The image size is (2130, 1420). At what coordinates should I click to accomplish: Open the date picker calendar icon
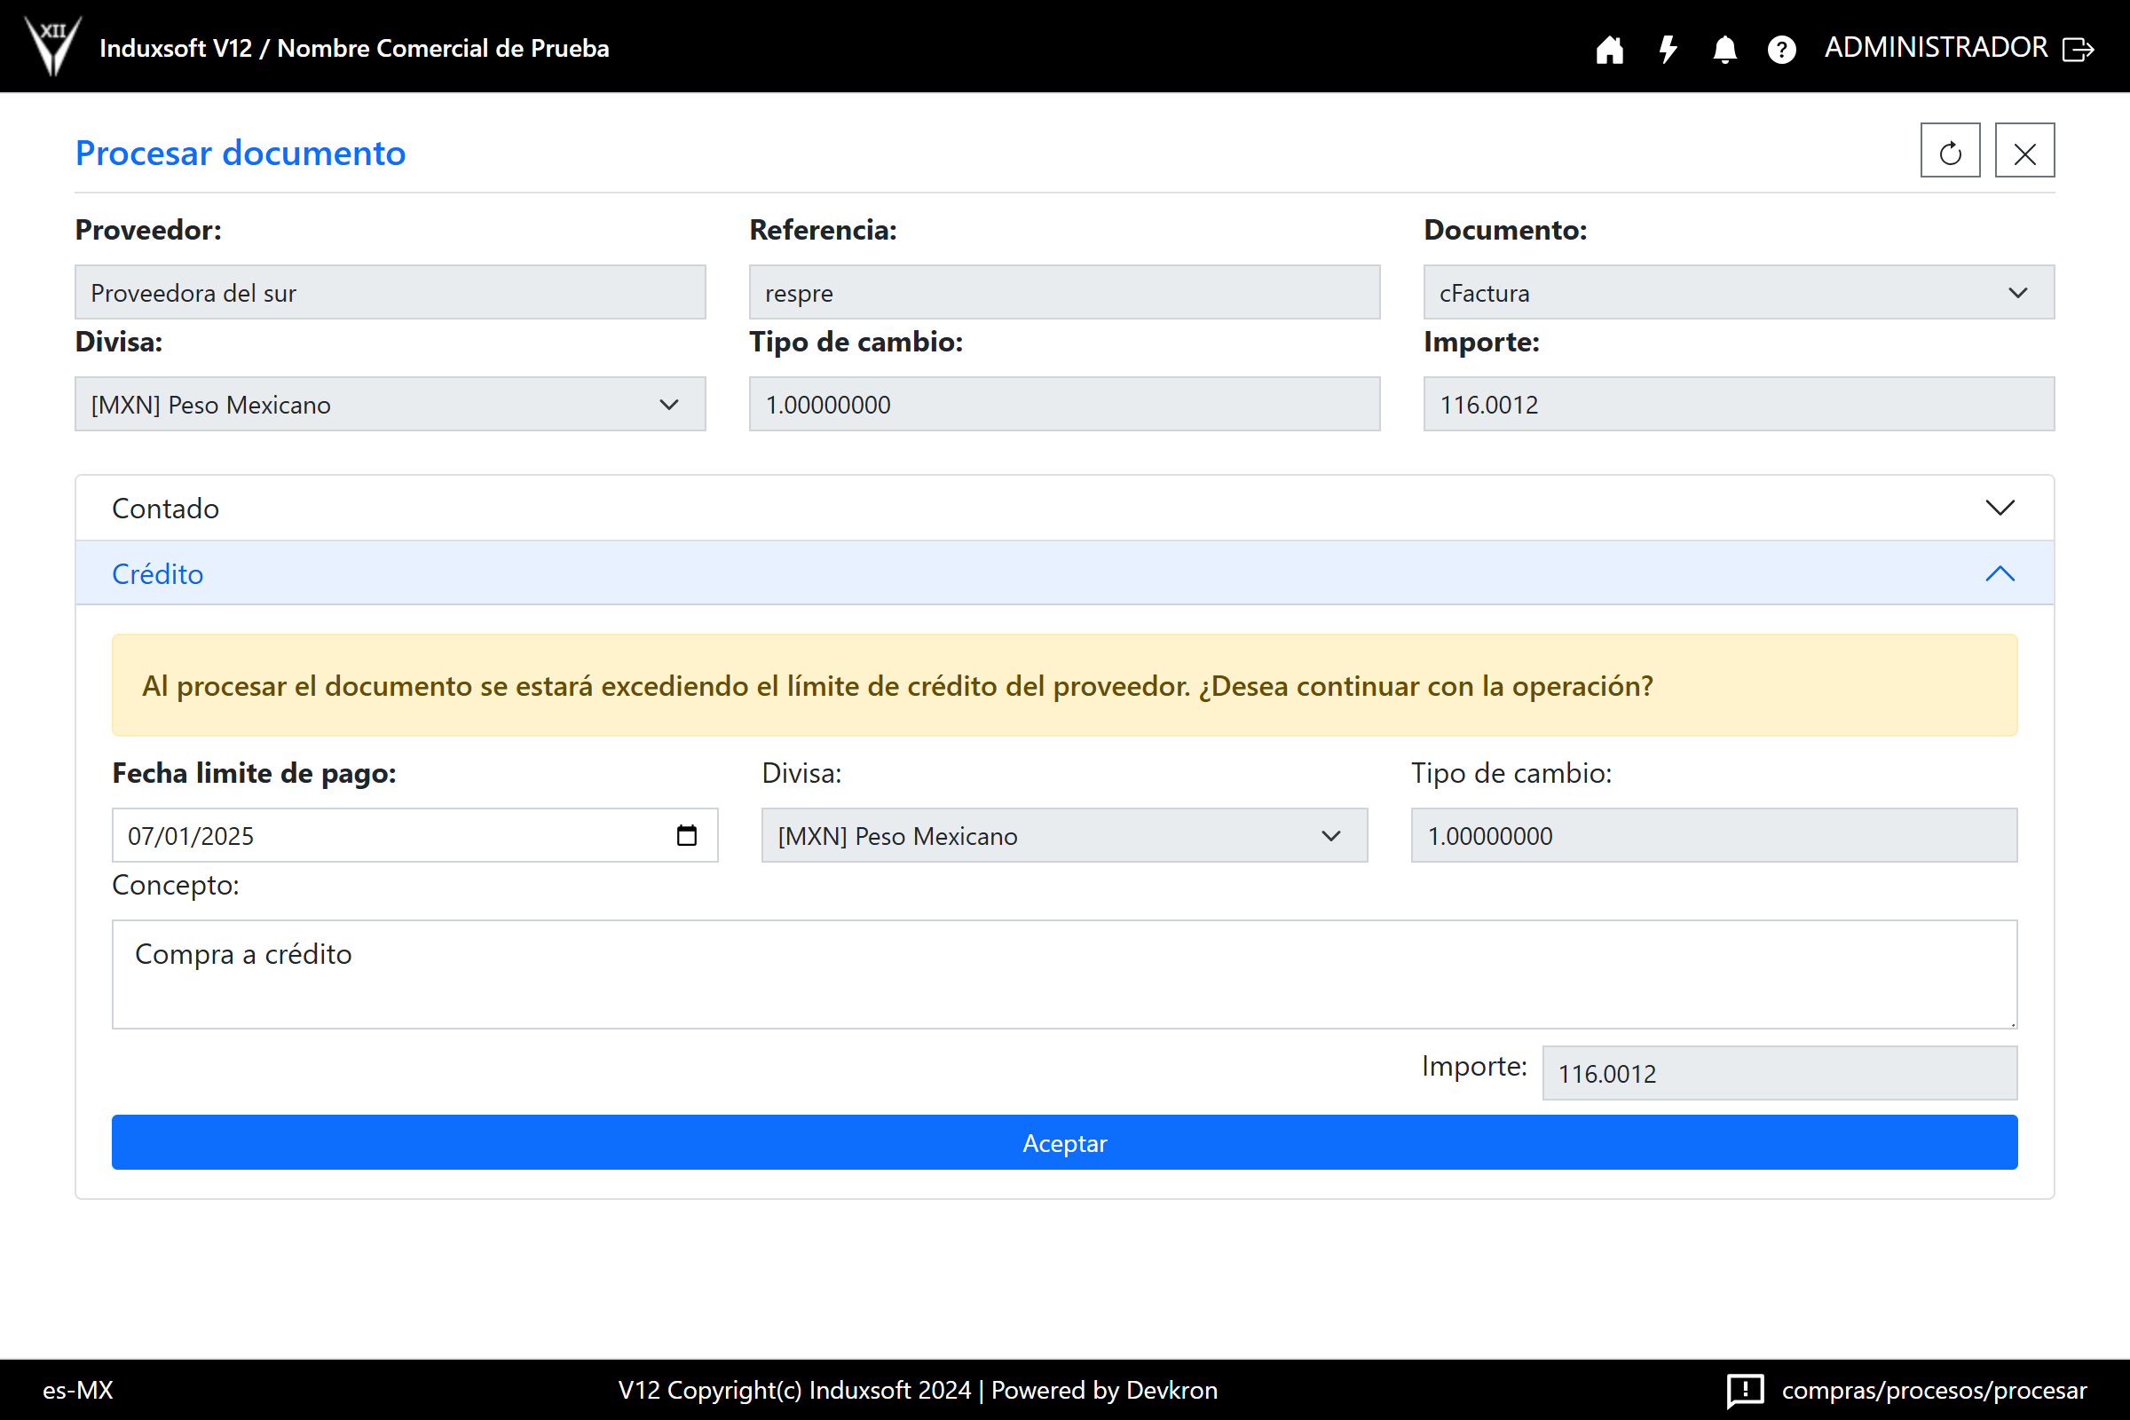(686, 835)
